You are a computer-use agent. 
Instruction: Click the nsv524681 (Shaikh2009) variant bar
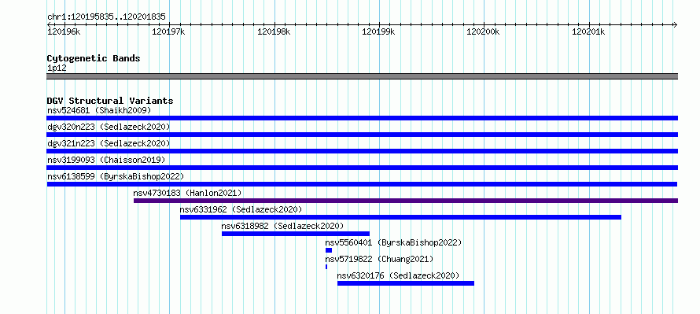(362, 118)
